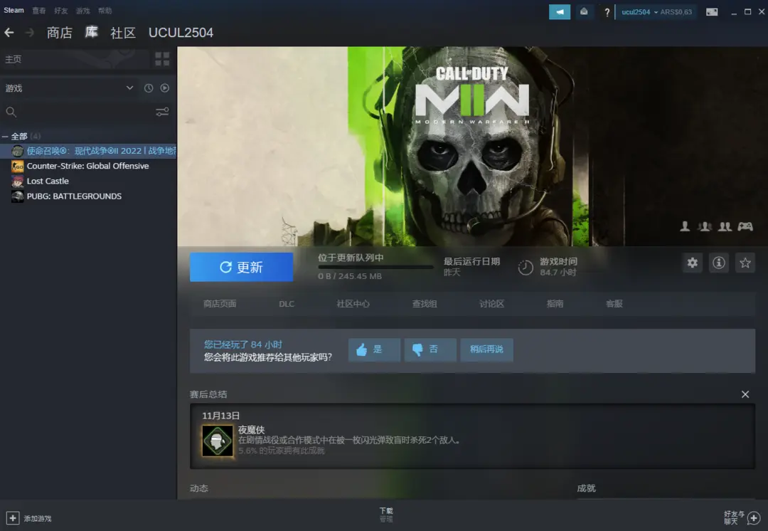
Task: Click the single-player icon on banner
Action: point(685,226)
